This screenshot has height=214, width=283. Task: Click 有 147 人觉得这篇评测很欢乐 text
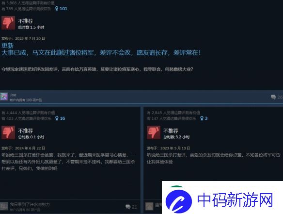pyautogui.click(x=172, y=118)
